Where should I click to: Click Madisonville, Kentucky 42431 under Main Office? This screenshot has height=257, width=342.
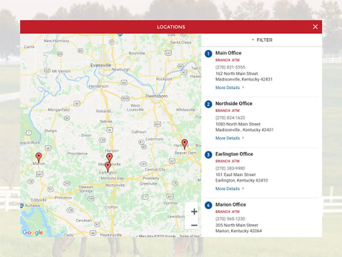pyautogui.click(x=244, y=79)
